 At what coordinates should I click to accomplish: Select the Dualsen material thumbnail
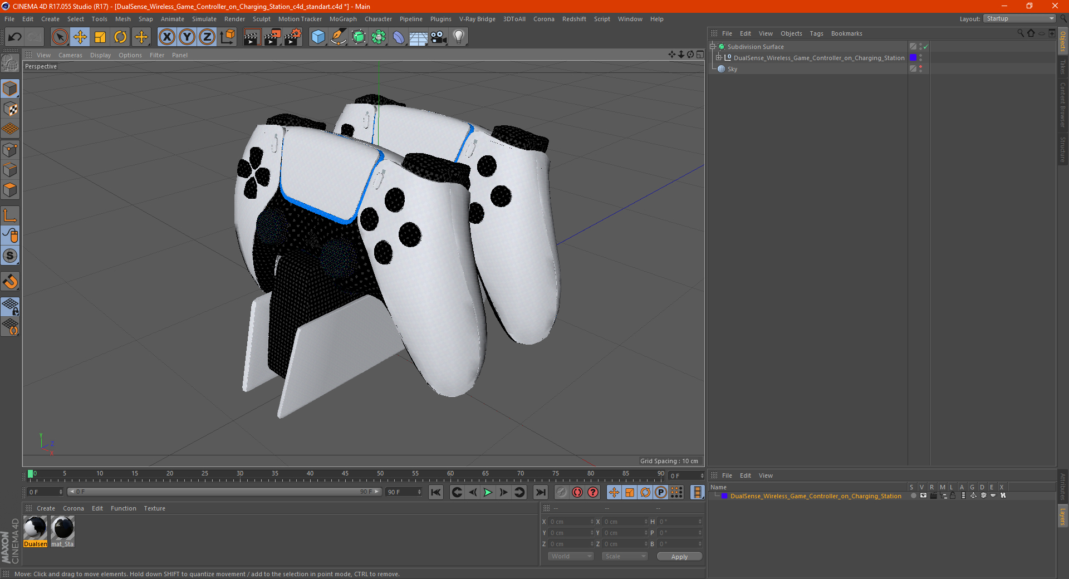pyautogui.click(x=35, y=532)
